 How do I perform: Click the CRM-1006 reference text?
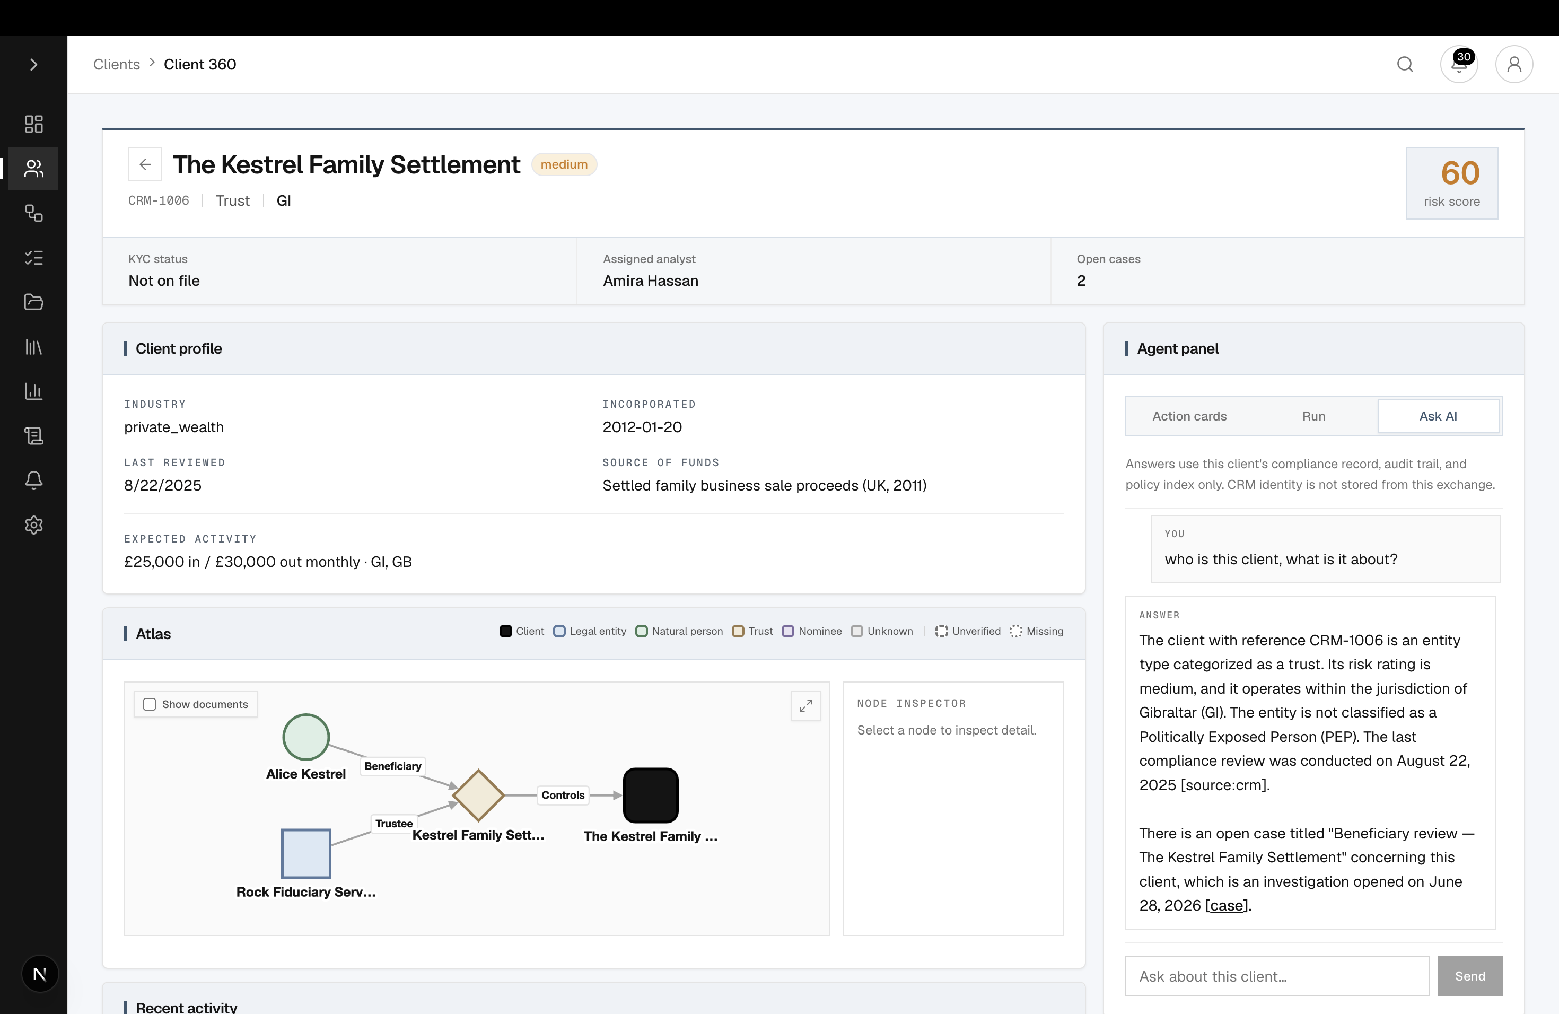coord(159,200)
